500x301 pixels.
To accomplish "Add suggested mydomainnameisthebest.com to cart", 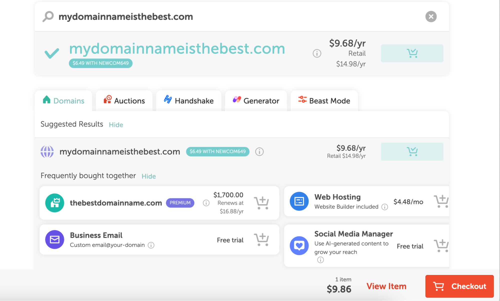I will (412, 151).
